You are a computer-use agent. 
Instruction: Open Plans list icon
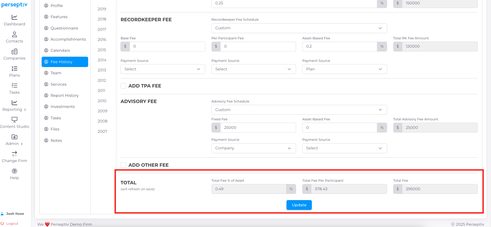click(14, 69)
